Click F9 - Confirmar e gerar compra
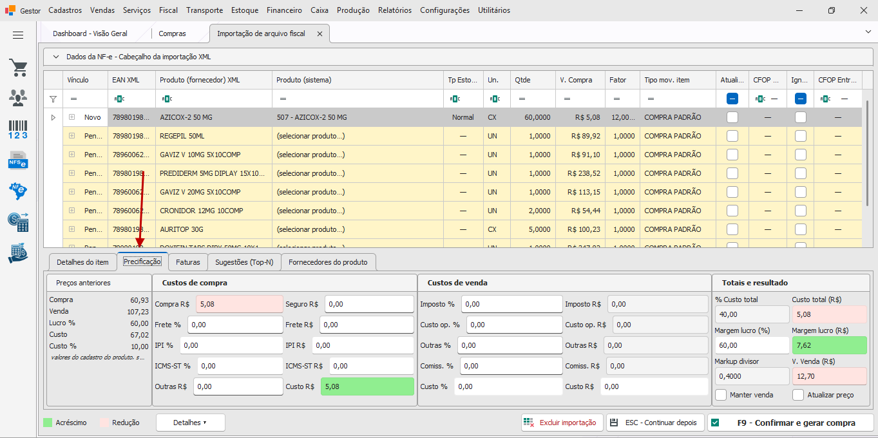 (x=790, y=423)
